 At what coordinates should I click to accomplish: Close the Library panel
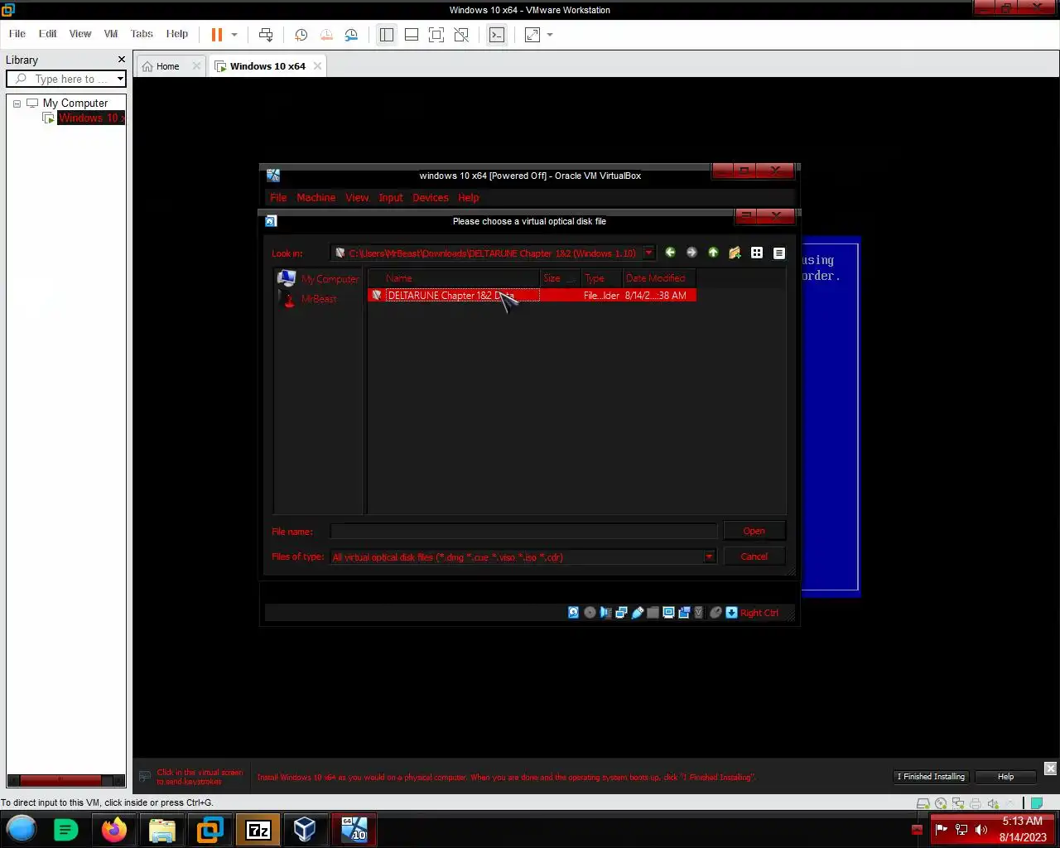[122, 60]
